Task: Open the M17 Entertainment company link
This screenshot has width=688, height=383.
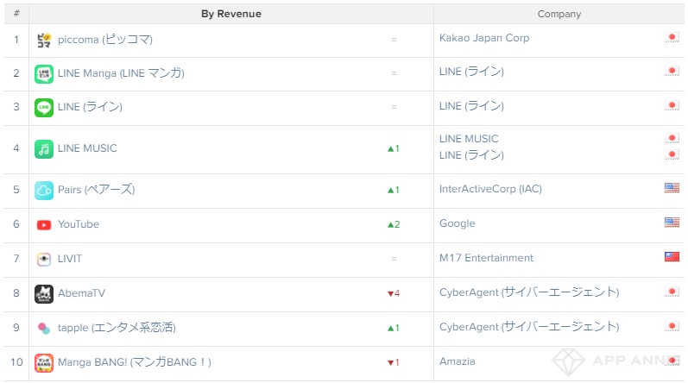Action: click(x=486, y=258)
